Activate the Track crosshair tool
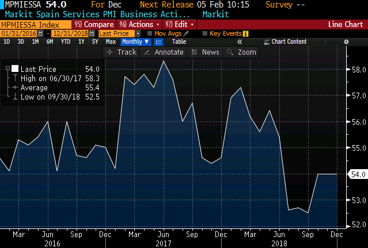 tap(121, 52)
